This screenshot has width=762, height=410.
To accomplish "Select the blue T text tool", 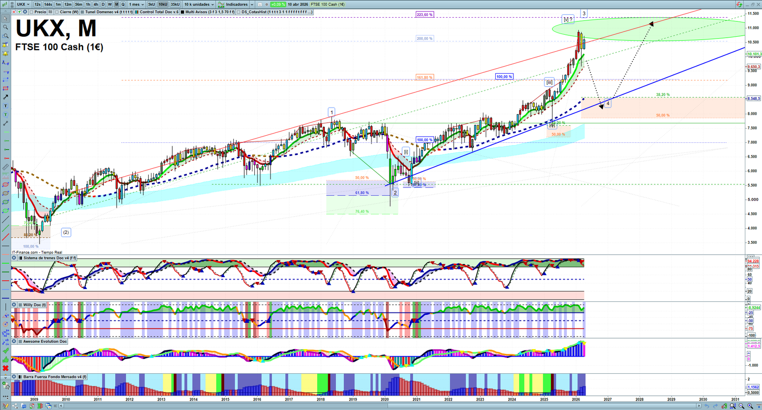I will (x=5, y=106).
